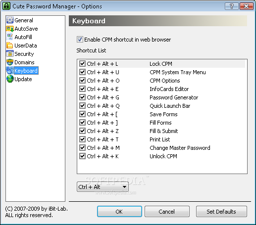This screenshot has width=256, height=225.
Task: Click the green padlock title bar icon
Action: (6, 6)
